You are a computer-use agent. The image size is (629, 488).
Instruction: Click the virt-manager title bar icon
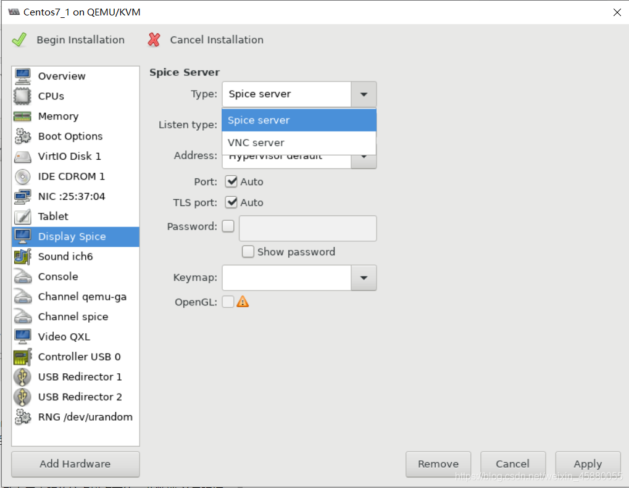[14, 12]
